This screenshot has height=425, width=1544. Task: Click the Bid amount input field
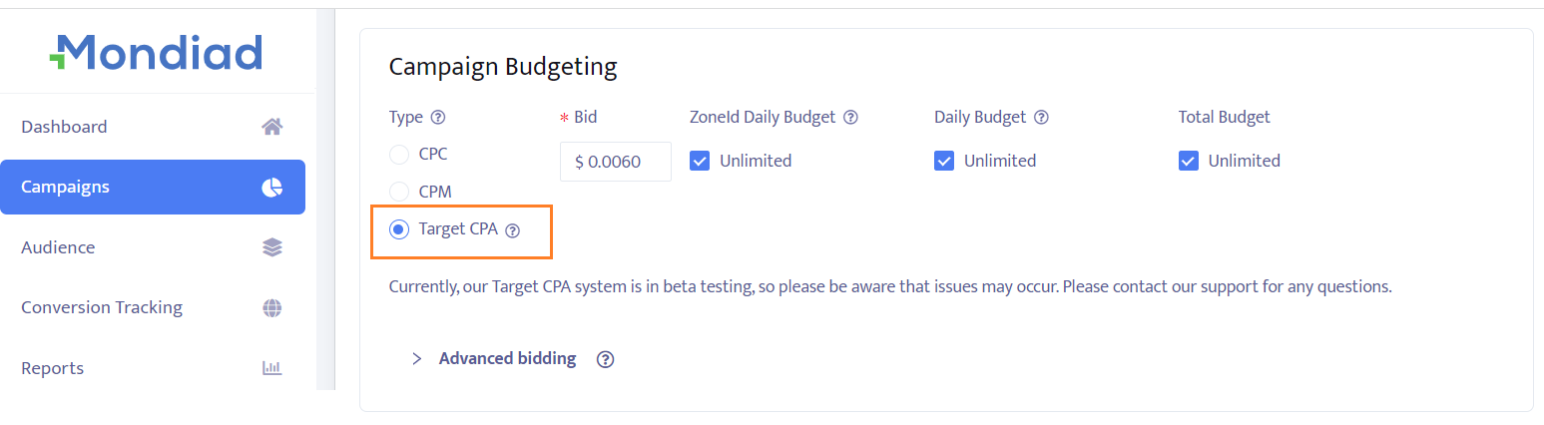click(615, 162)
